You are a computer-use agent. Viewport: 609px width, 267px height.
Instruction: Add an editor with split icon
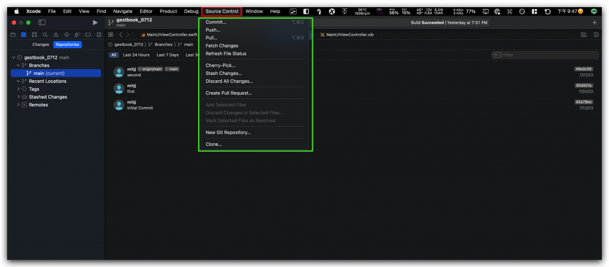[x=596, y=34]
